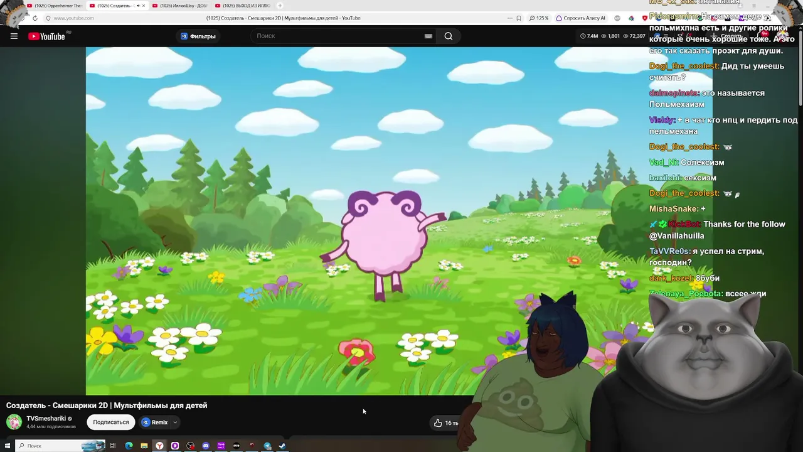Click chat username TaVVRe0s
The image size is (803, 452).
669,251
